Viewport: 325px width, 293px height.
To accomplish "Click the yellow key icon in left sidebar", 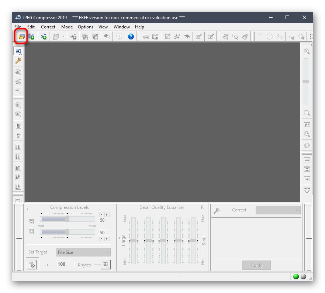I will pos(18,61).
